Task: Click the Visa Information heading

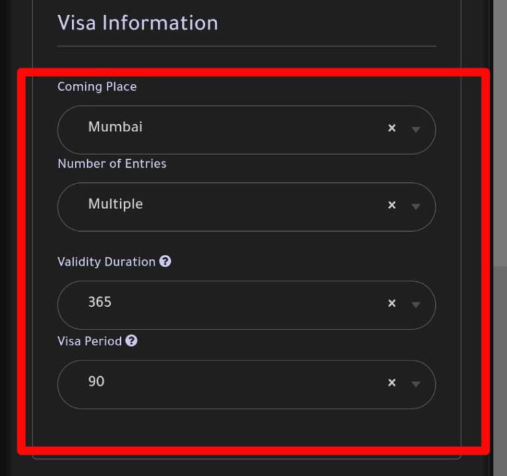Action: [x=138, y=23]
